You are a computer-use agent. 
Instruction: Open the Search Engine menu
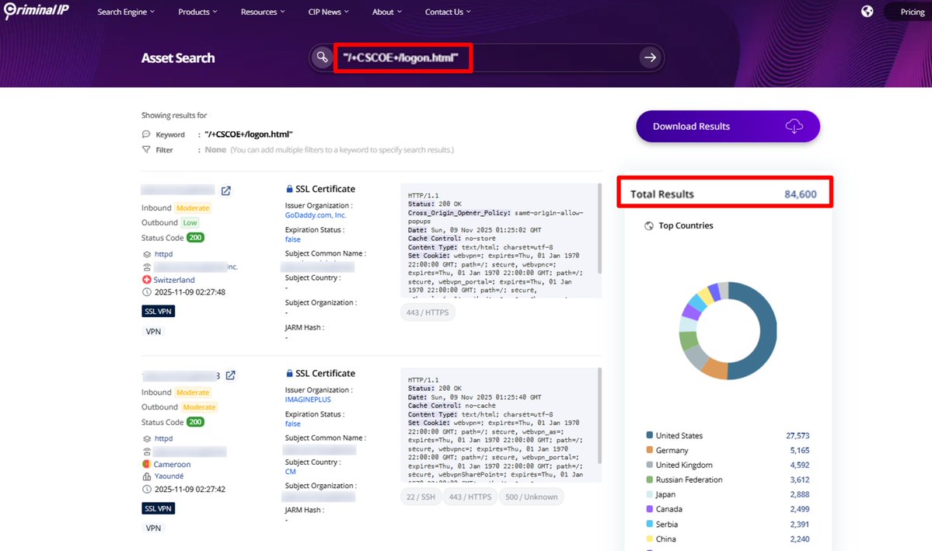(126, 12)
